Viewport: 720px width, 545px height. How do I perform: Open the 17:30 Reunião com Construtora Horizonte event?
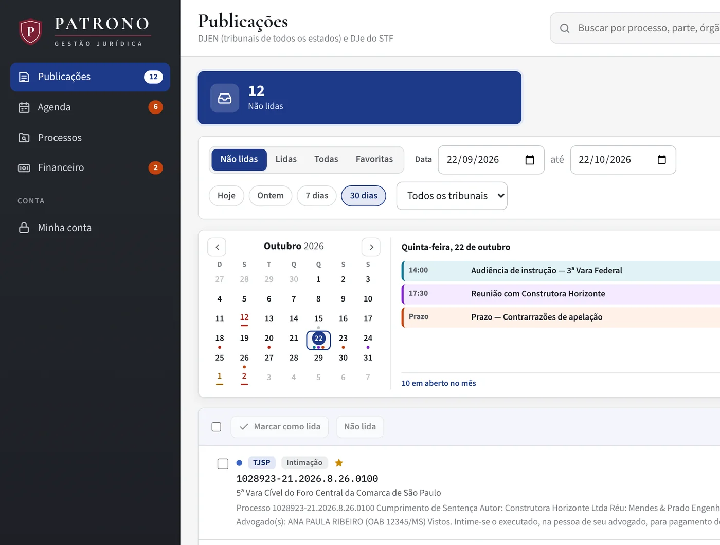tap(561, 294)
